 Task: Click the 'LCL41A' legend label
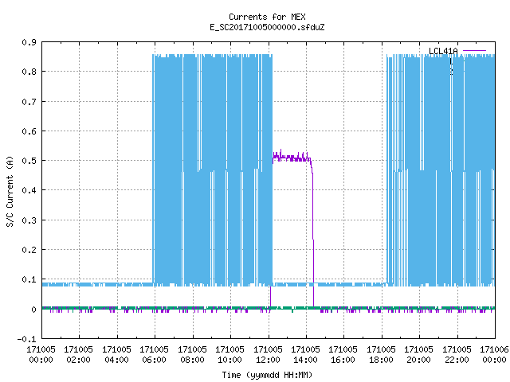point(443,51)
